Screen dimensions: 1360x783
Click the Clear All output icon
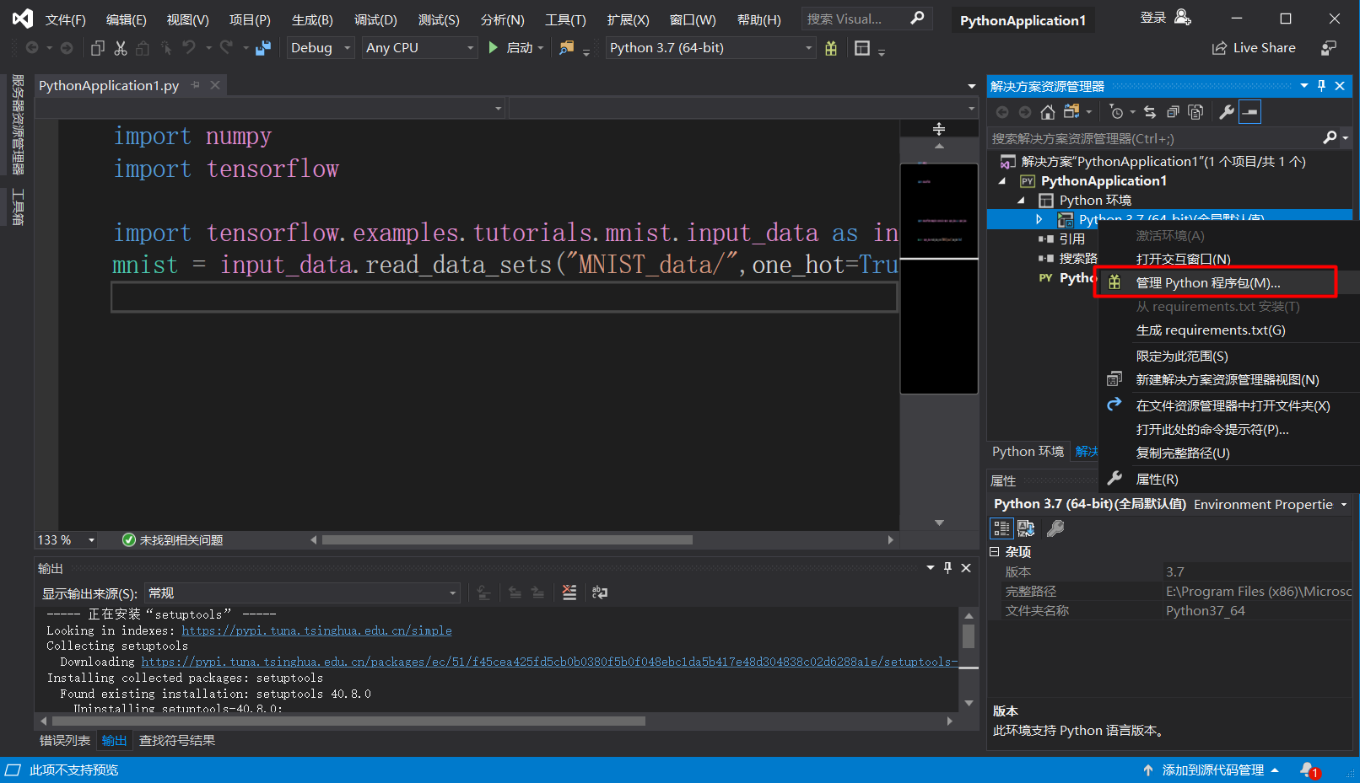(x=569, y=593)
